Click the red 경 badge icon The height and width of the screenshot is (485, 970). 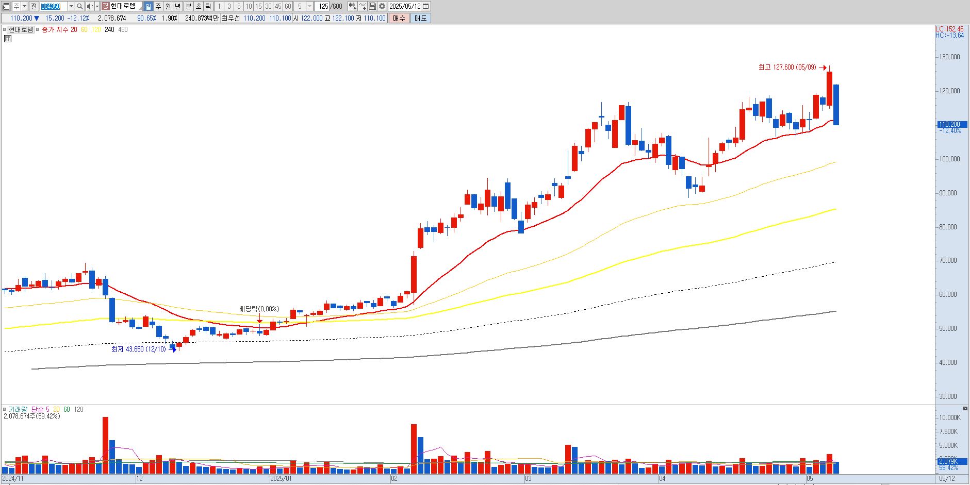coord(105,6)
